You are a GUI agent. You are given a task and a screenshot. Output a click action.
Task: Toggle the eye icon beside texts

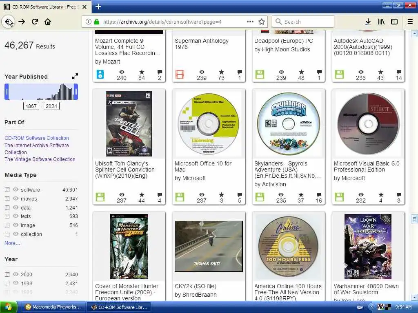(x=16, y=216)
